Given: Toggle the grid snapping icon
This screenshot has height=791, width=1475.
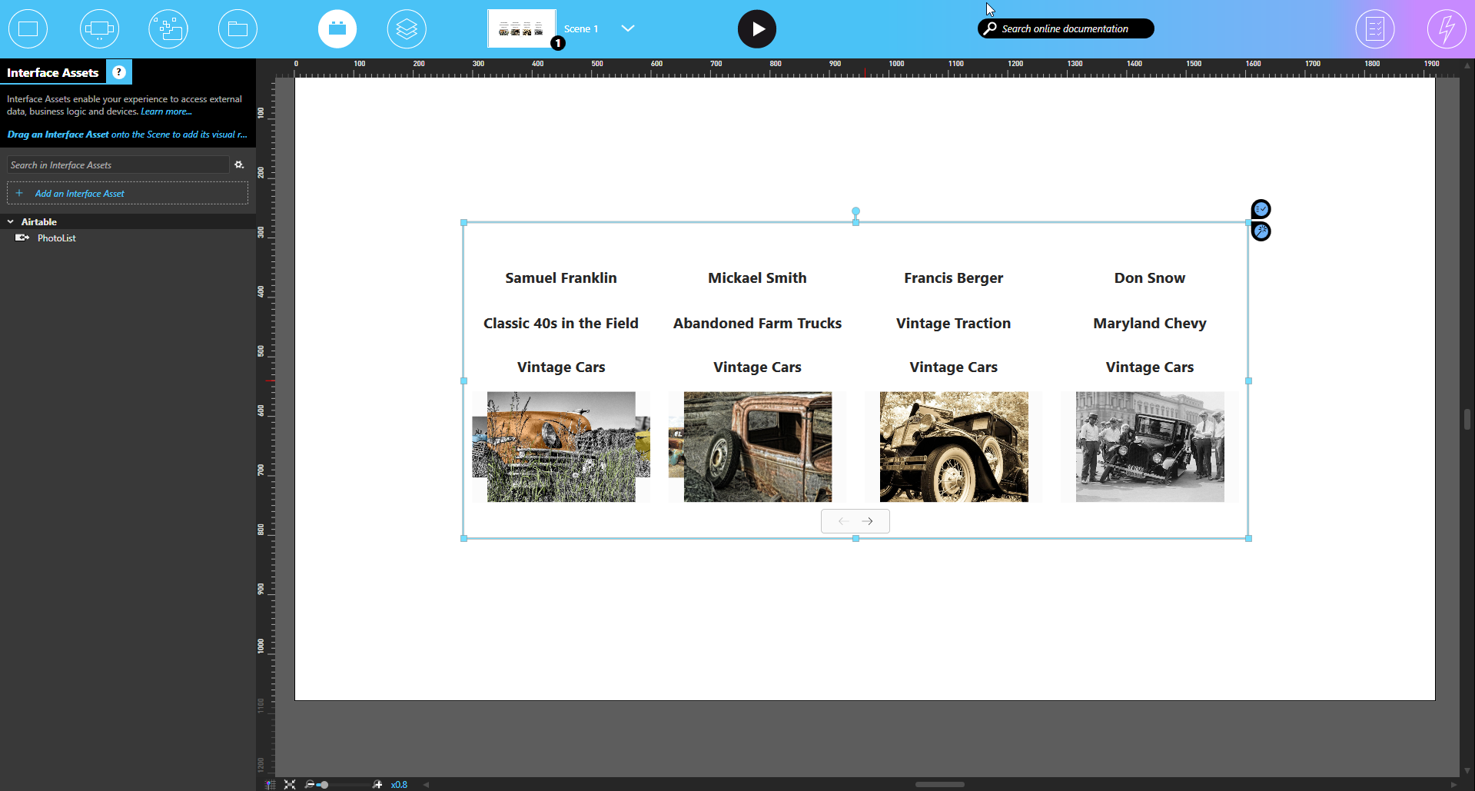Looking at the screenshot, I should pyautogui.click(x=270, y=784).
